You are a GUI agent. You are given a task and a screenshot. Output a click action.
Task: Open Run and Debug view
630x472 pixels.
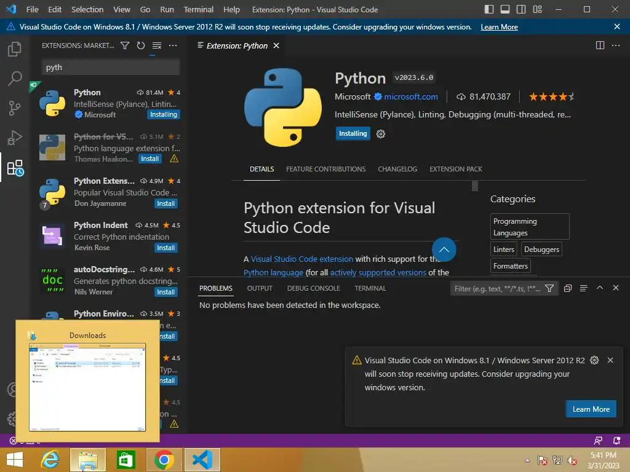click(x=15, y=137)
